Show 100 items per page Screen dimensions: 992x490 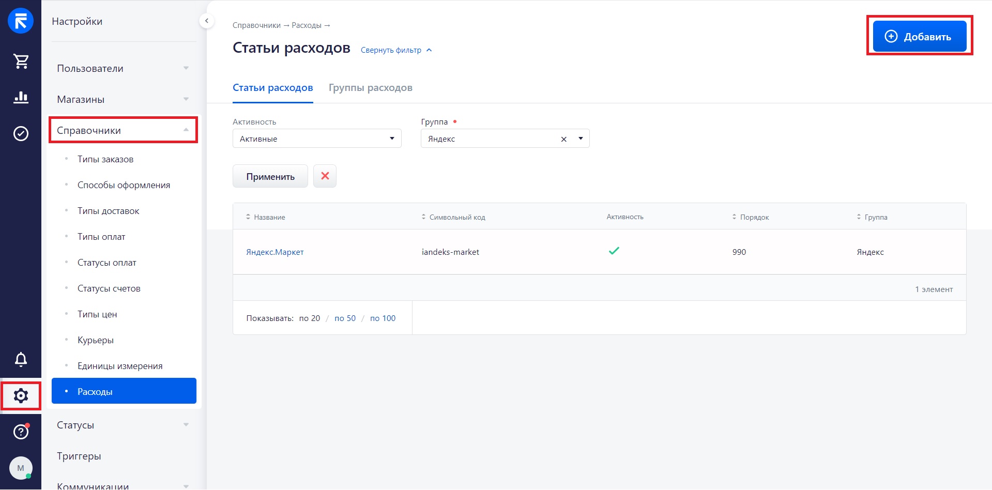pyautogui.click(x=383, y=318)
